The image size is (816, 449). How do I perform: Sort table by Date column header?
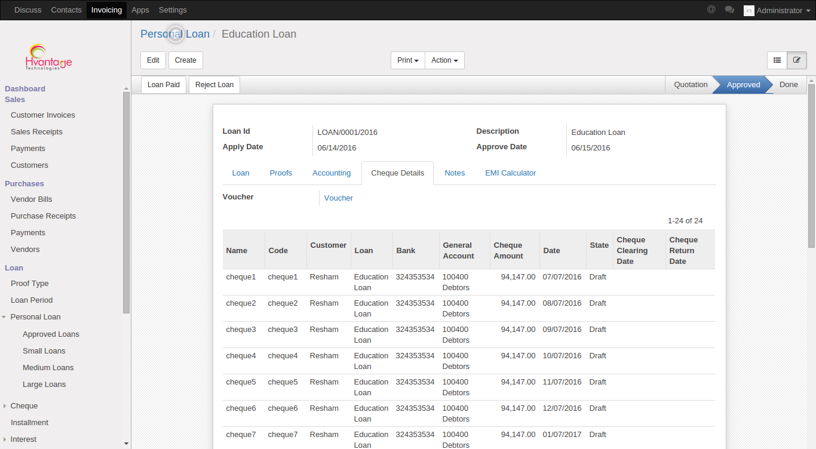563,251
